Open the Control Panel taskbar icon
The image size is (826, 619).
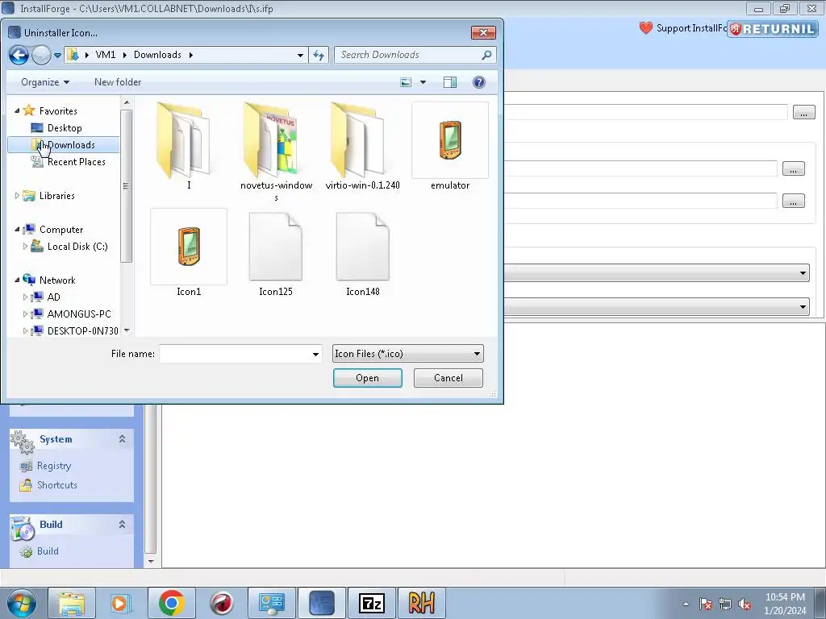click(272, 603)
